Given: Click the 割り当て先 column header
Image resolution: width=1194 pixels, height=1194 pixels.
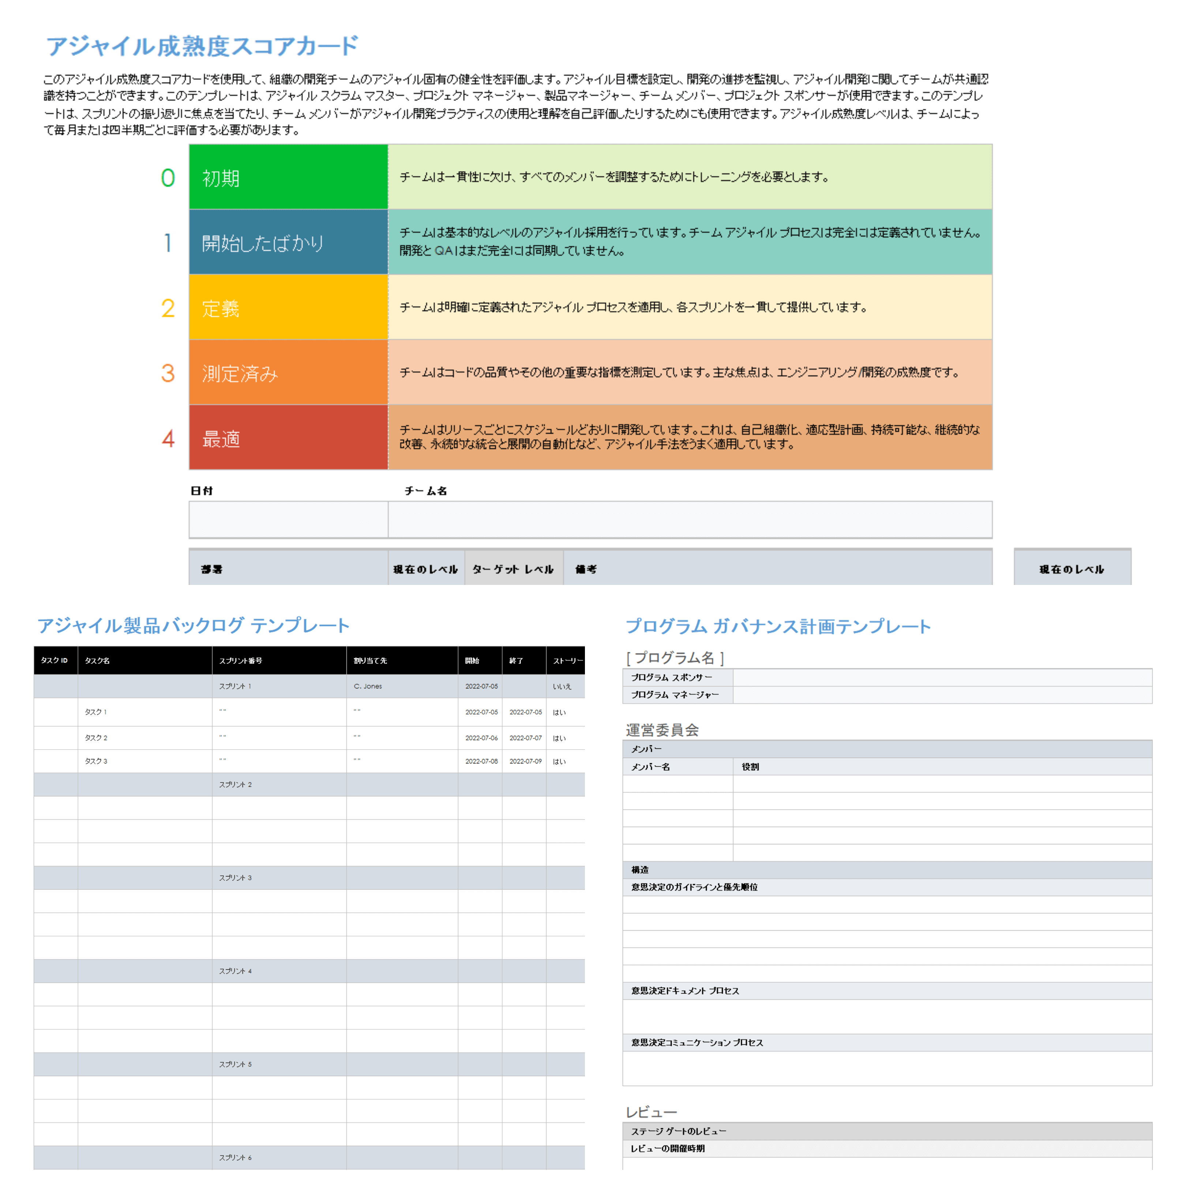Looking at the screenshot, I should point(402,660).
